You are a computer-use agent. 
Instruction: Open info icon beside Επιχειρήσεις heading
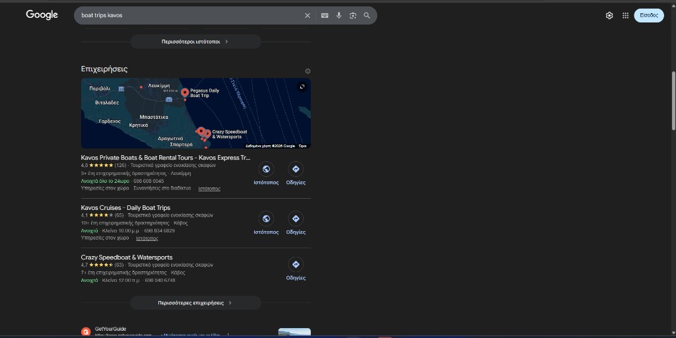[x=308, y=71]
